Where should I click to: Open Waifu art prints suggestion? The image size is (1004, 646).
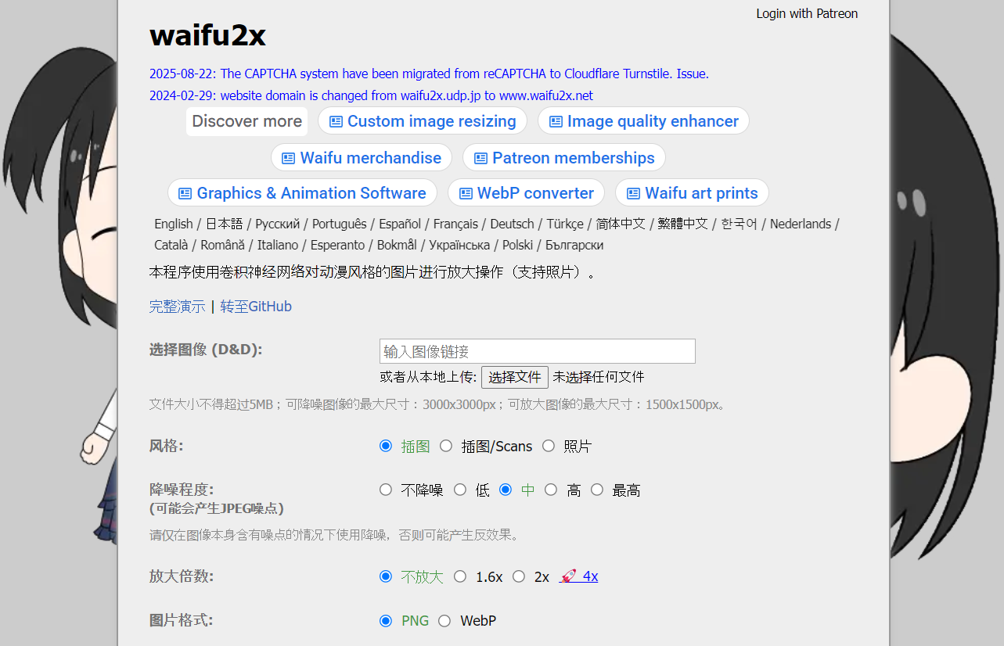[692, 193]
